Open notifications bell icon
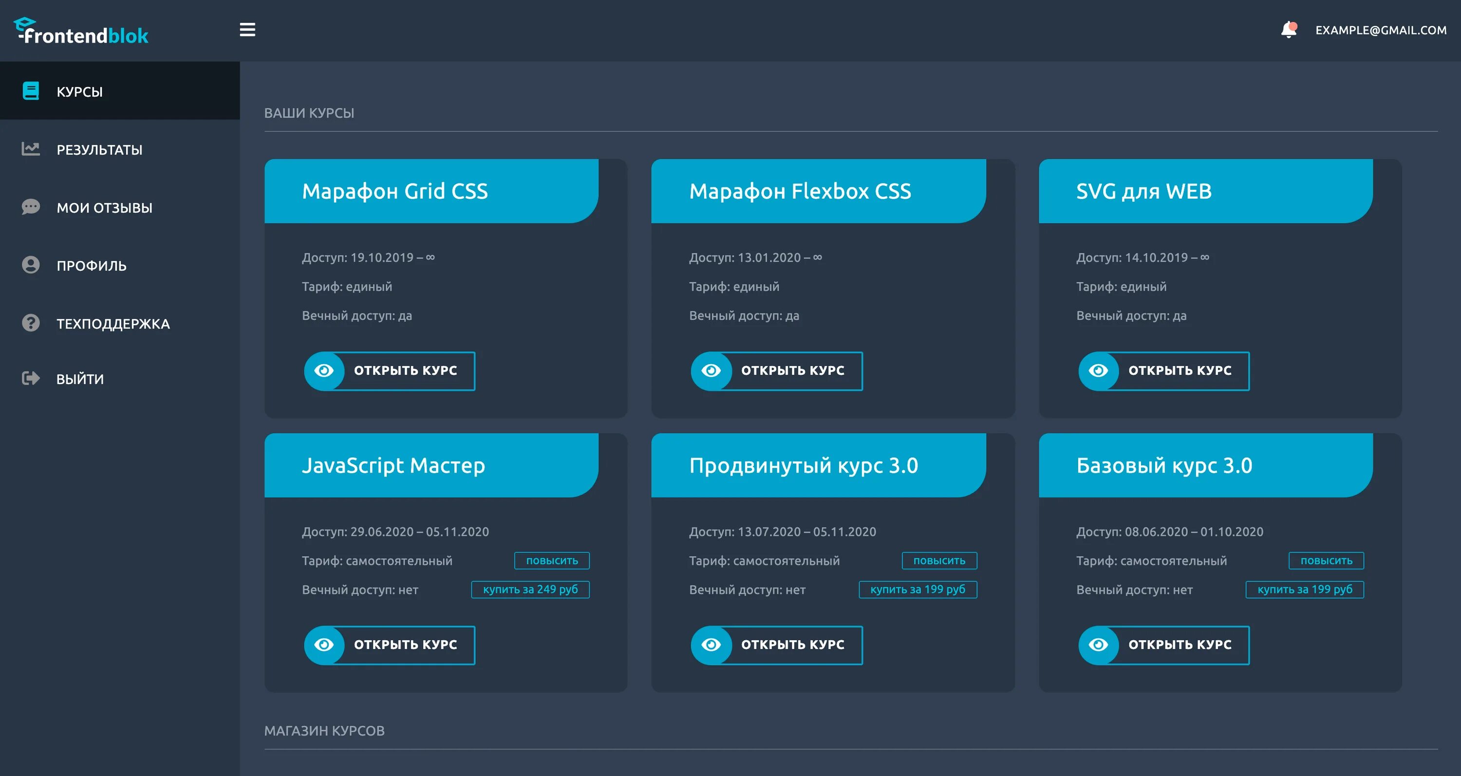 pos(1289,30)
